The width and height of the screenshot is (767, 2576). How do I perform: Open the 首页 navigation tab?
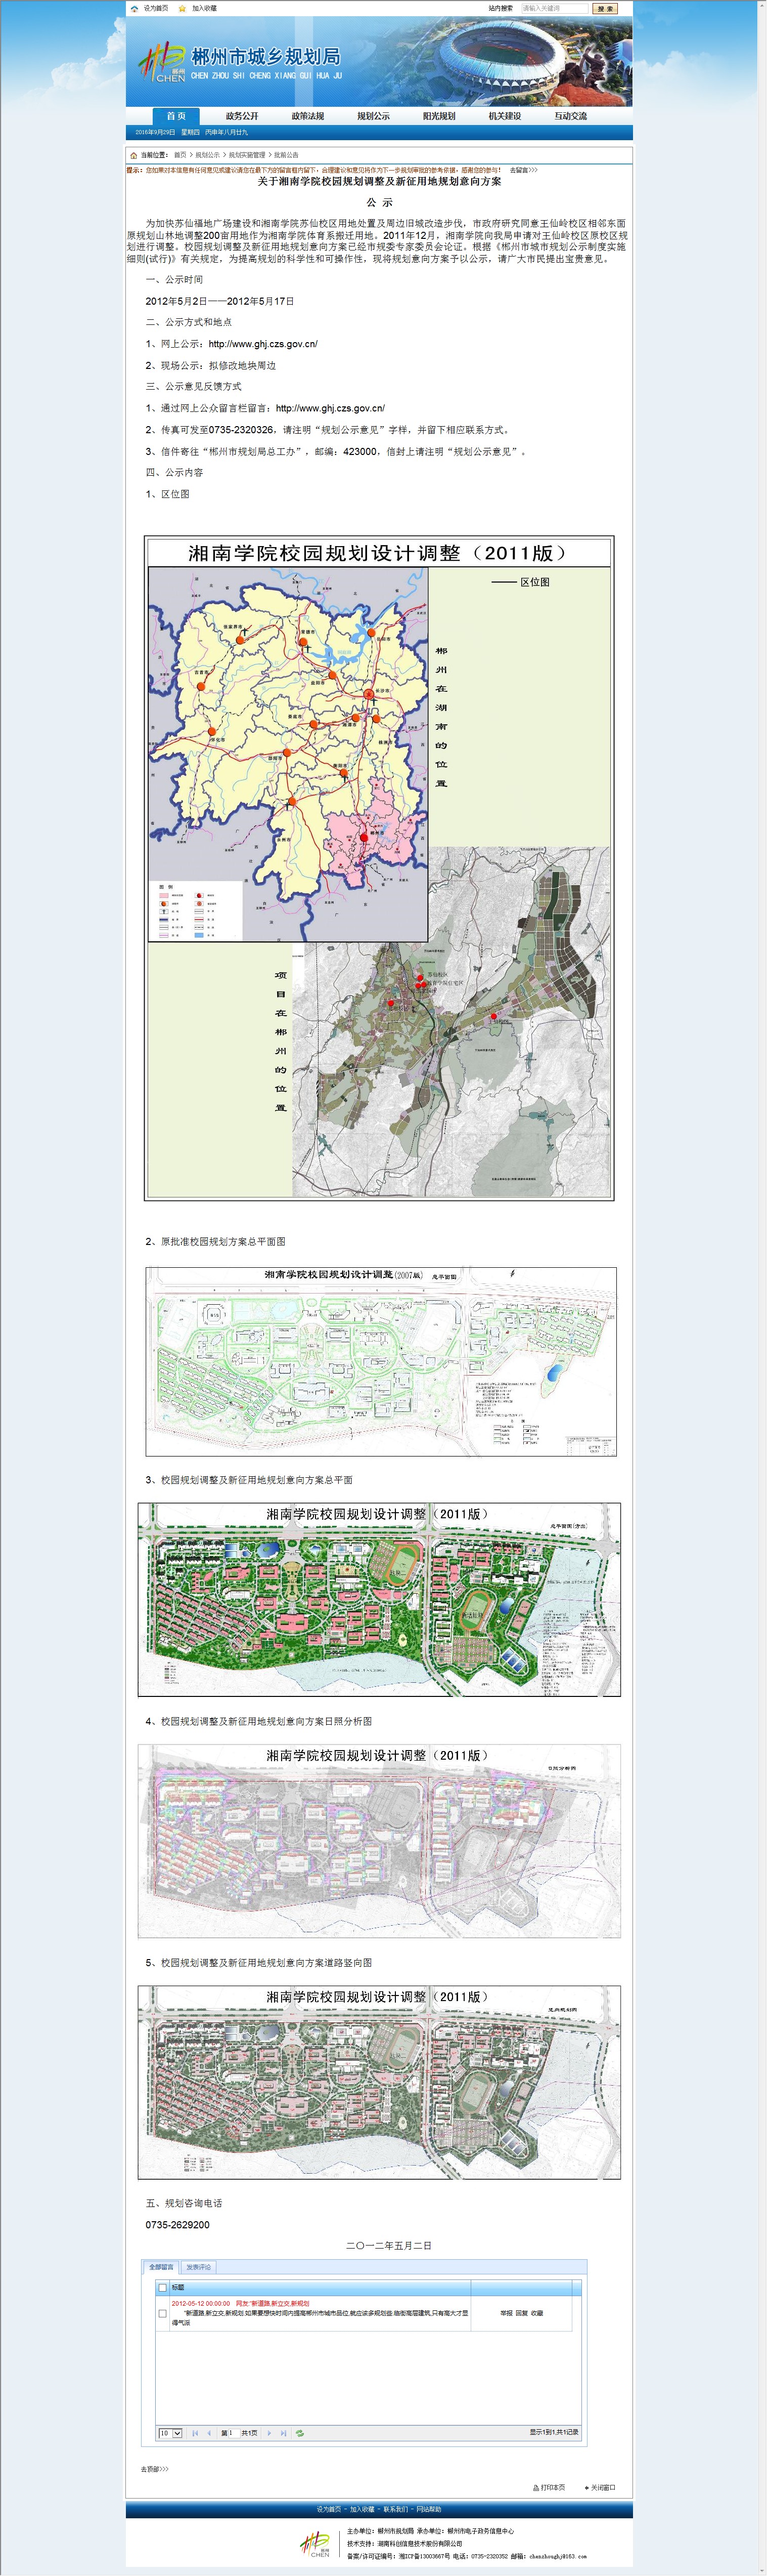click(x=176, y=116)
